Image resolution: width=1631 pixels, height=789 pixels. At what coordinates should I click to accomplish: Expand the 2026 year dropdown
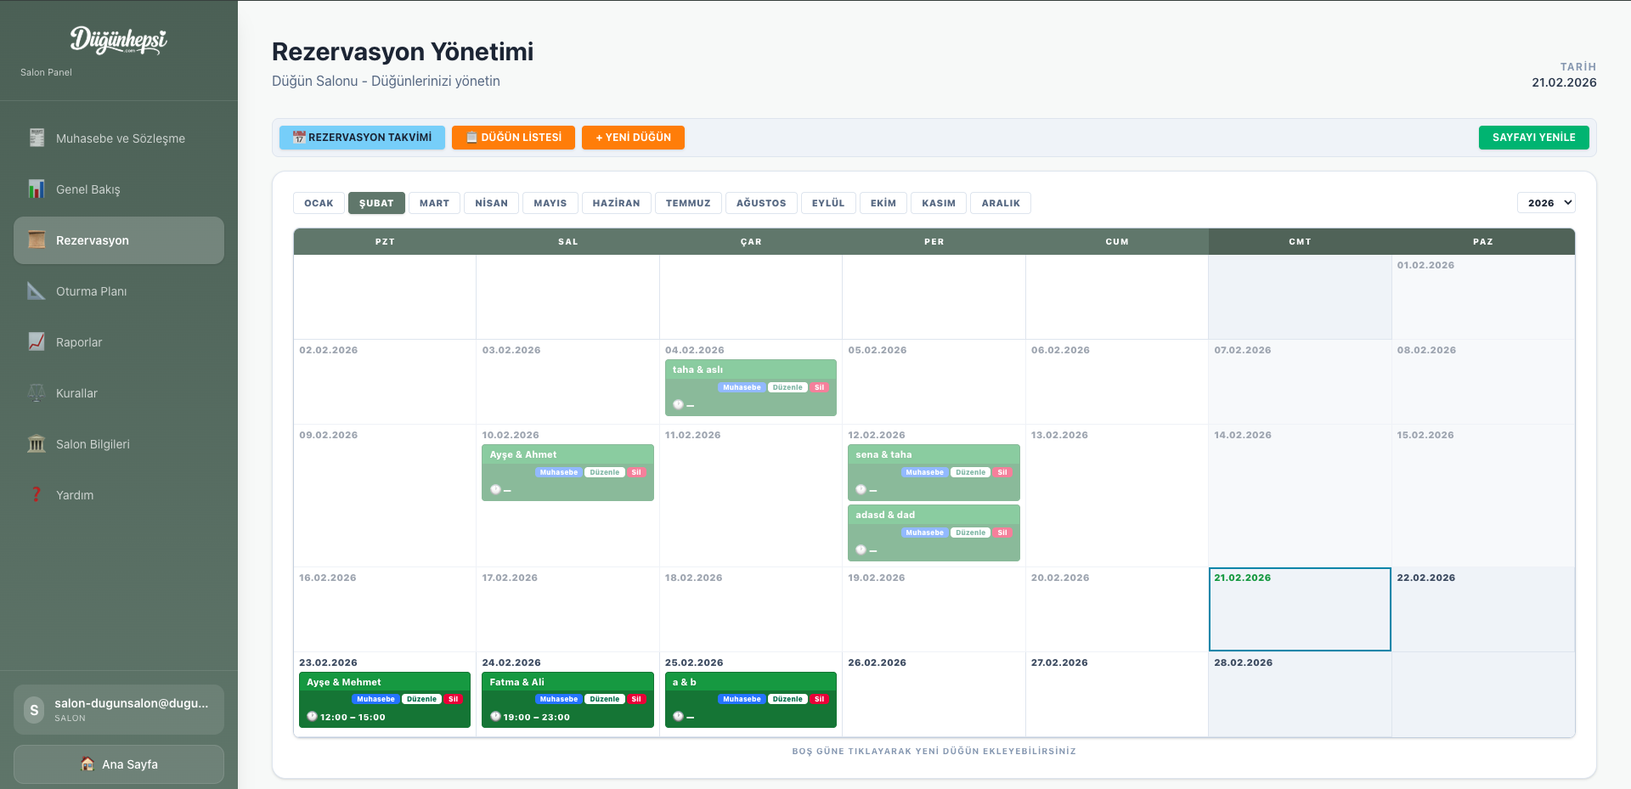tap(1545, 203)
